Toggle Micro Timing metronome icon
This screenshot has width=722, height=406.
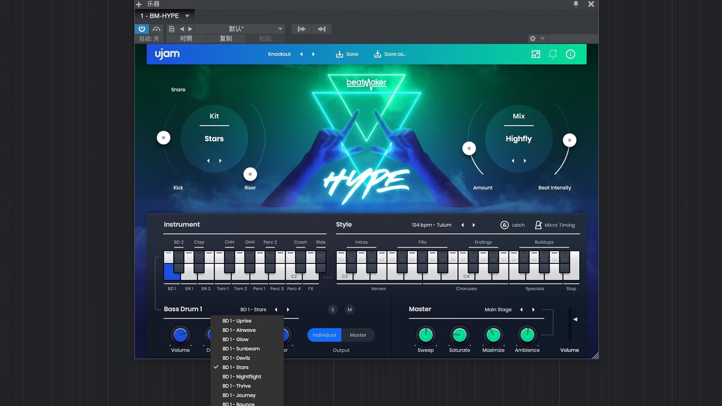click(x=538, y=225)
